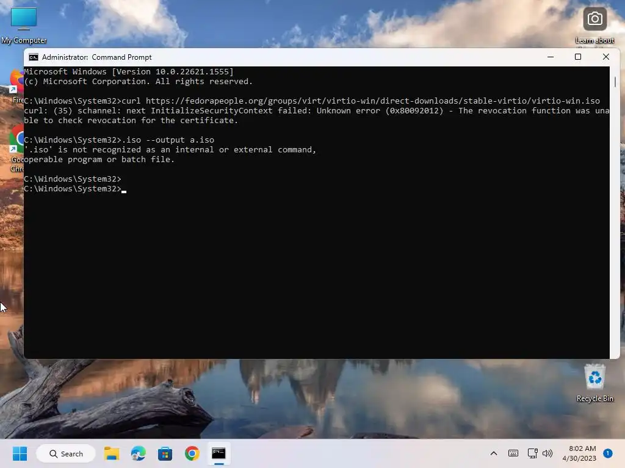Click the Google Chrome desktop shortcut
Screen dimensions: 625x468
click(x=16, y=149)
